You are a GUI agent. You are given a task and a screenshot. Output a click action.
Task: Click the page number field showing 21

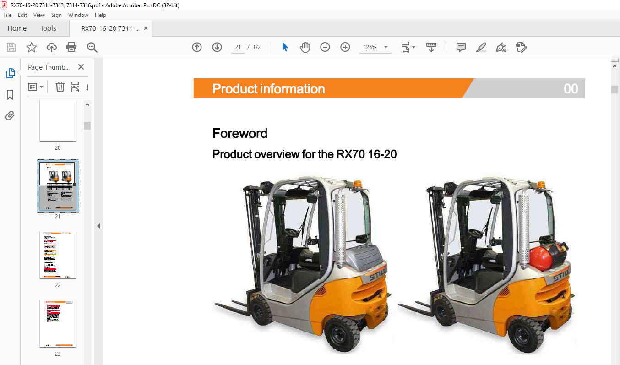click(238, 47)
